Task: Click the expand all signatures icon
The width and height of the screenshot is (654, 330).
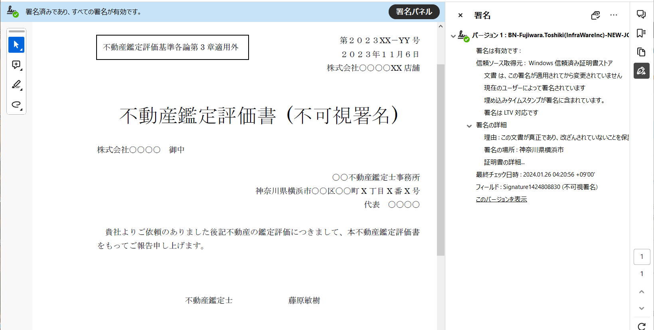Action: (595, 15)
